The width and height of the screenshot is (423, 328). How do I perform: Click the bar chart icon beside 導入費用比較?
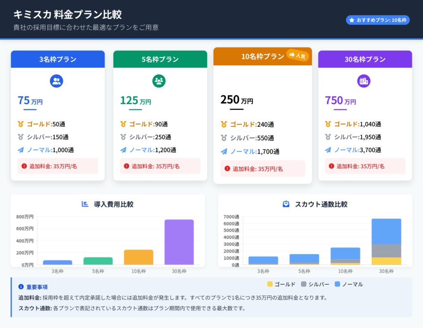85,204
